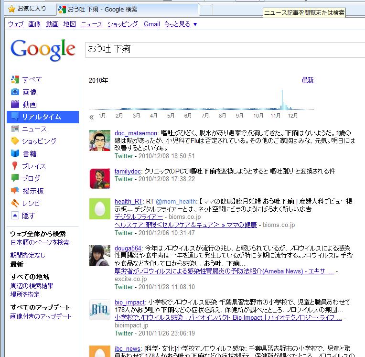Click the すべて colorful sidebar icon
365x357 pixels.
point(15,79)
